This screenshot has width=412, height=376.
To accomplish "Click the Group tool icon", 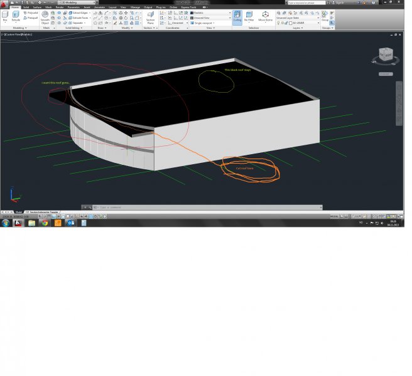I will click(x=325, y=17).
